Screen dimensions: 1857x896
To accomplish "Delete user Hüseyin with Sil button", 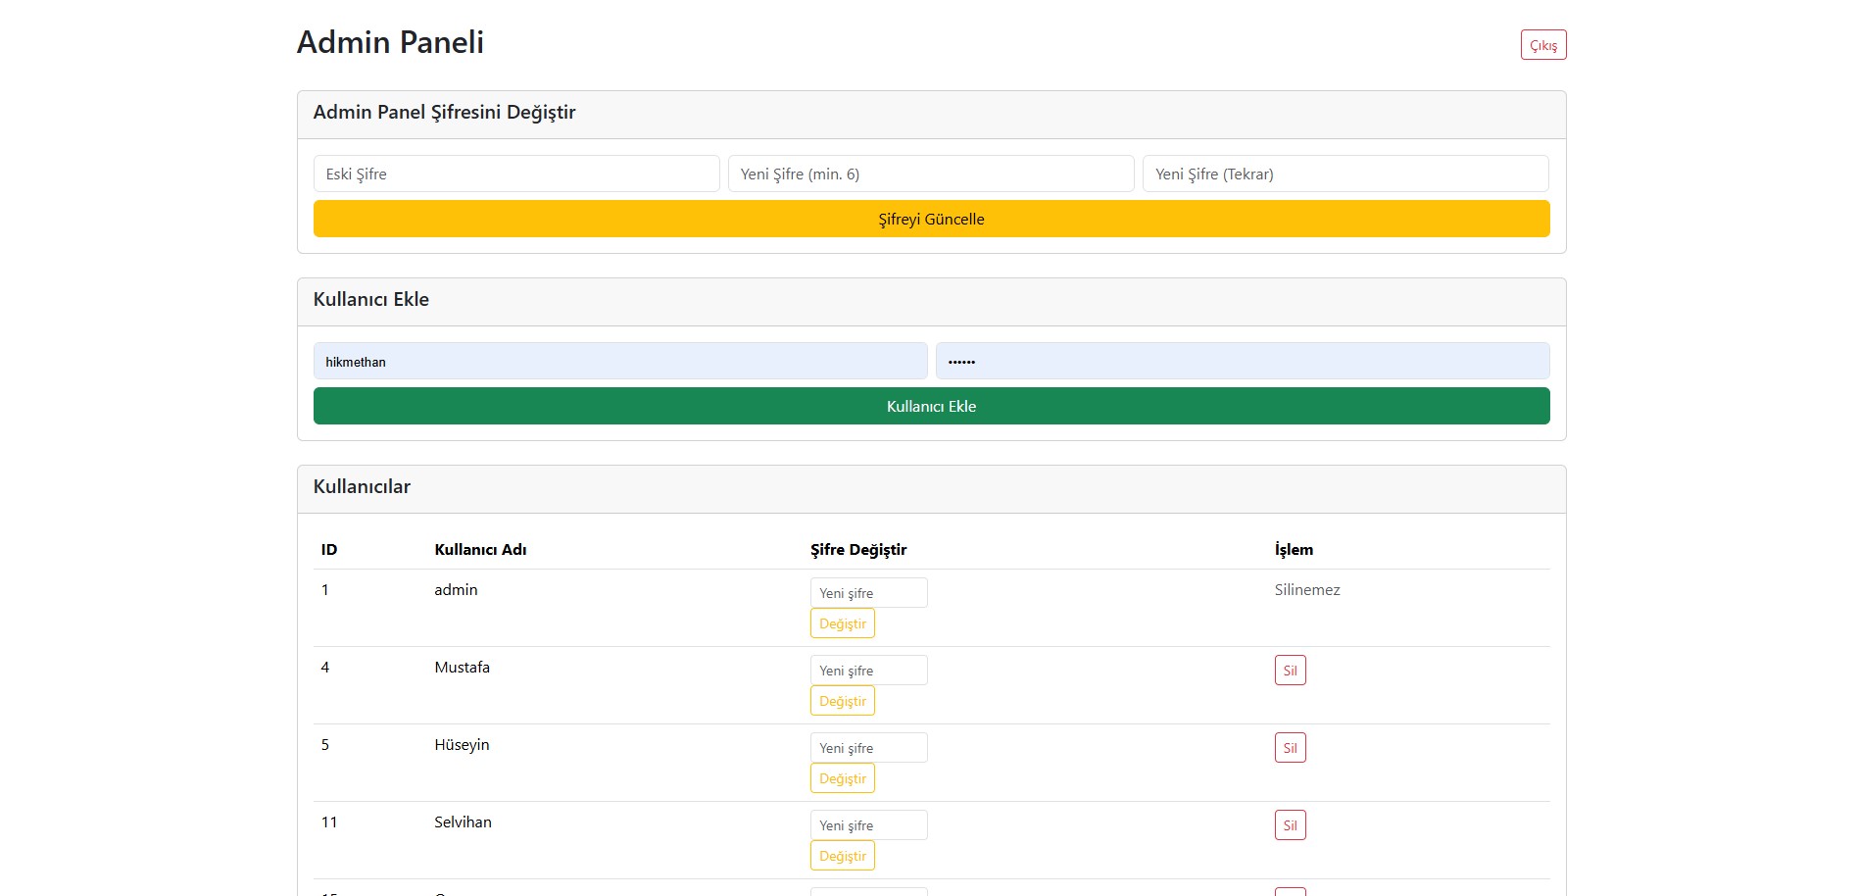I will coord(1290,748).
